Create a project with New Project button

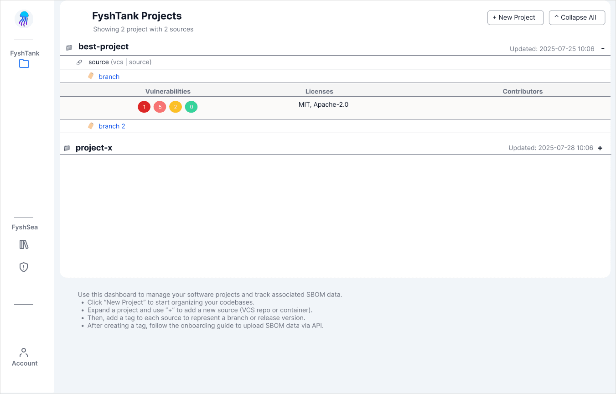[x=515, y=17]
